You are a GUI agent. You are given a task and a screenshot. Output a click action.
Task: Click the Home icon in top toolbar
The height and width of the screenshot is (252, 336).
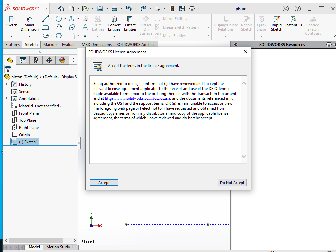coord(61,9)
